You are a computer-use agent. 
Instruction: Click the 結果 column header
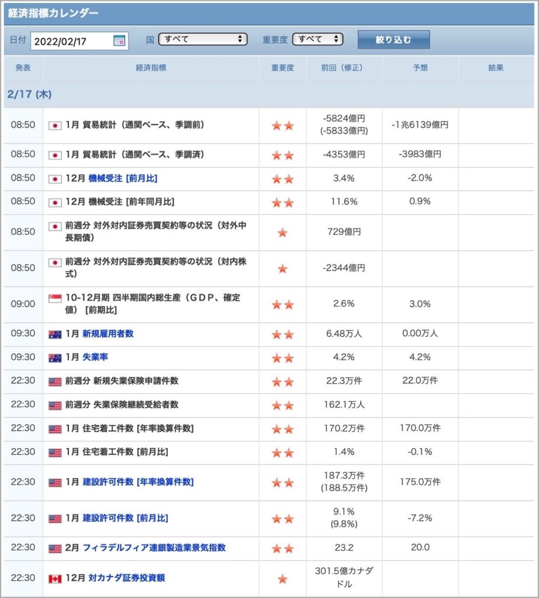(x=496, y=68)
